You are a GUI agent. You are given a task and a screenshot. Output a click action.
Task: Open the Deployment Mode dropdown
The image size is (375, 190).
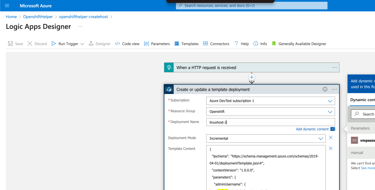point(266,139)
